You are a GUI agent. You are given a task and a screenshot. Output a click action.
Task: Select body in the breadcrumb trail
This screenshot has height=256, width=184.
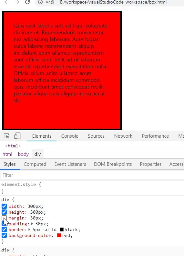click(x=23, y=154)
